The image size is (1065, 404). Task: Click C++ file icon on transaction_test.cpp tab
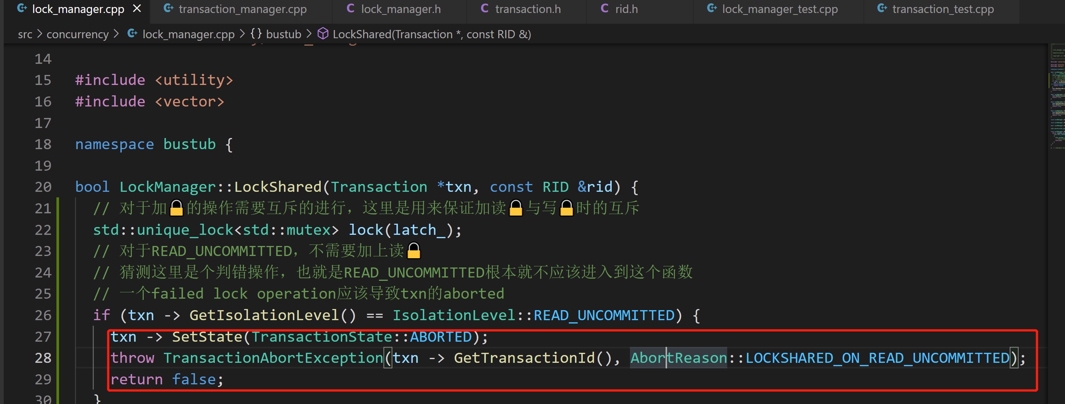[882, 8]
